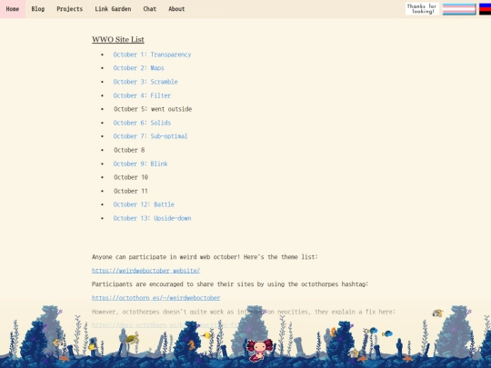Open October 6: Solids link
This screenshot has width=491, height=368.
tap(142, 123)
